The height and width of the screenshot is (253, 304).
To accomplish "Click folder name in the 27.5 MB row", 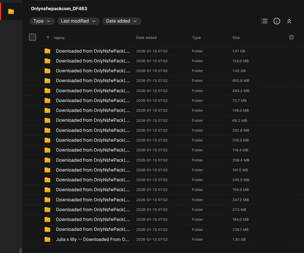I will (93, 210).
